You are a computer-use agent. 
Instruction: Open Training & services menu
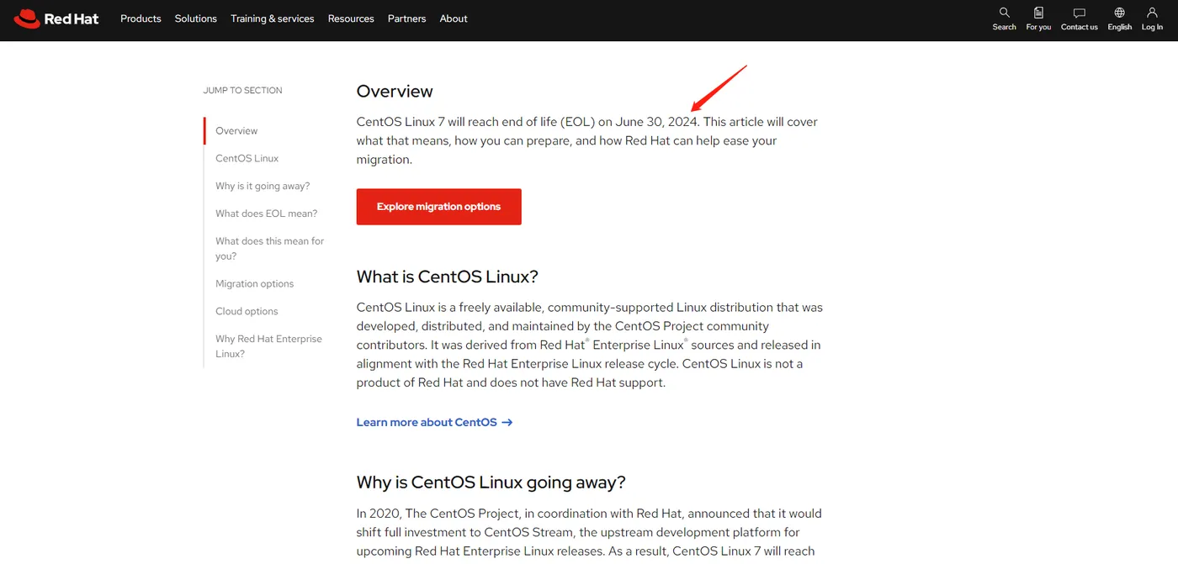coord(273,18)
